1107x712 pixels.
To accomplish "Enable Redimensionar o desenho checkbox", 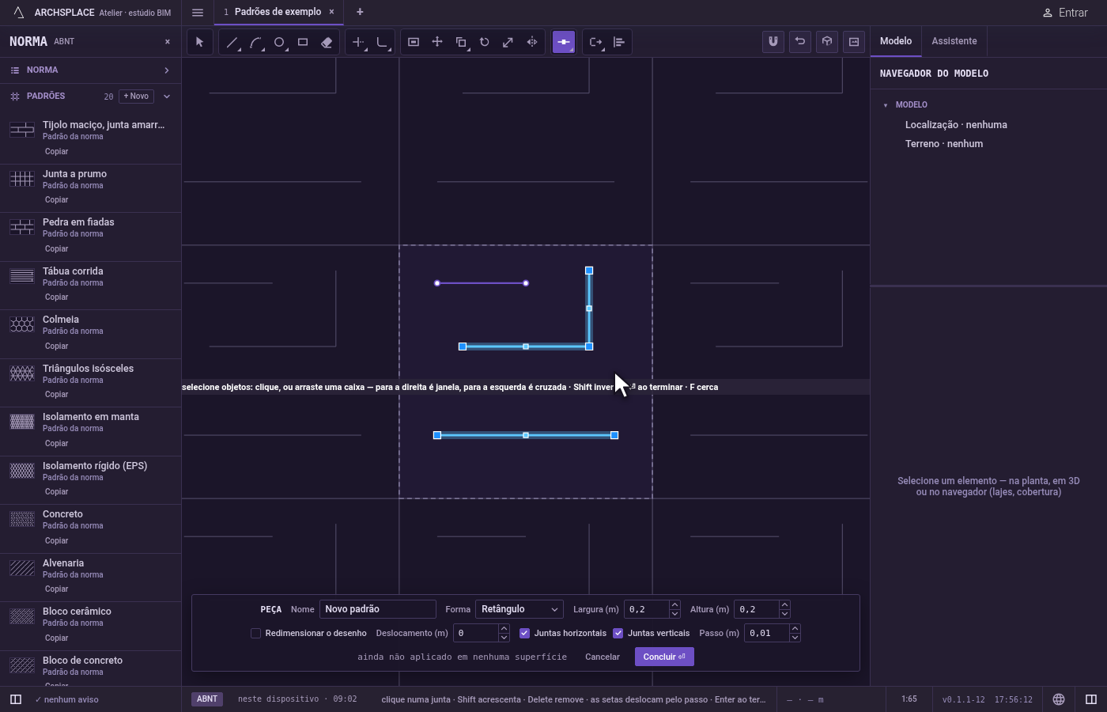I will (255, 633).
